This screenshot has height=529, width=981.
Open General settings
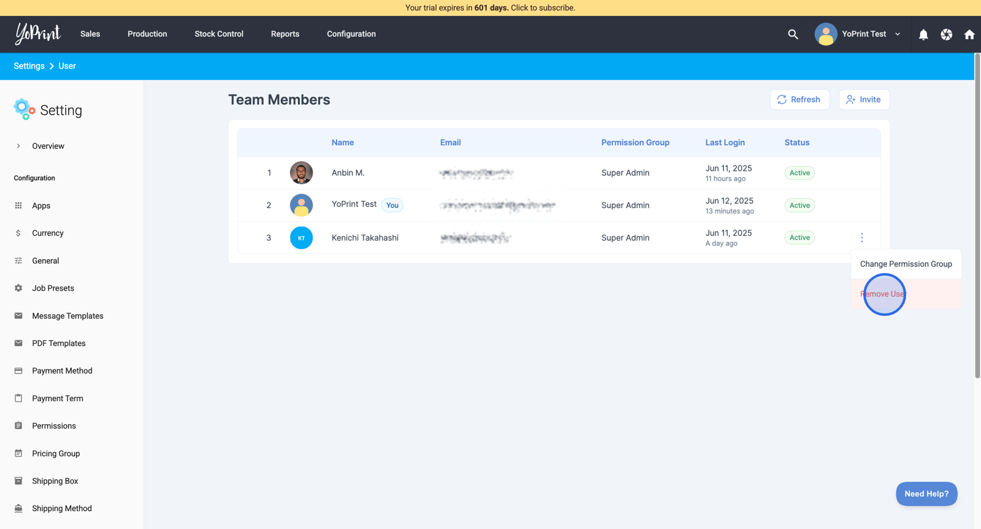45,261
